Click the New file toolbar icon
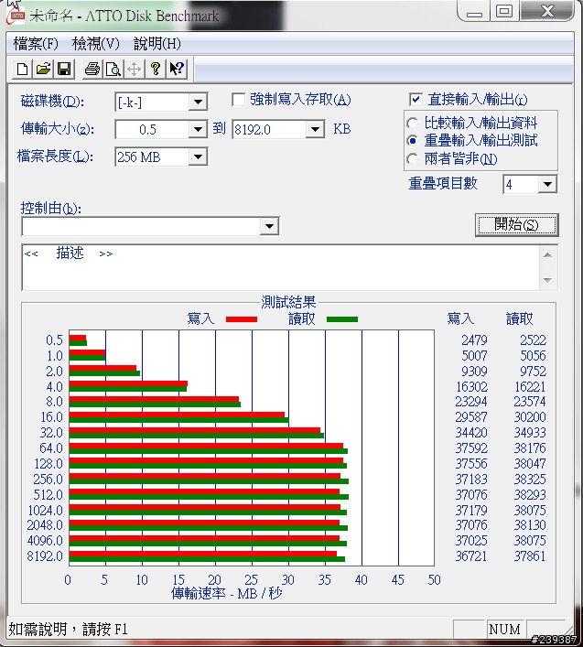This screenshot has height=647, width=583. pos(22,69)
